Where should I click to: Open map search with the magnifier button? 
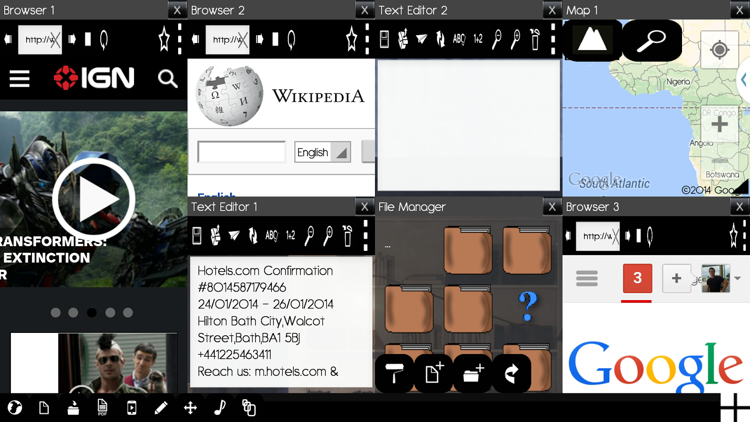(652, 40)
